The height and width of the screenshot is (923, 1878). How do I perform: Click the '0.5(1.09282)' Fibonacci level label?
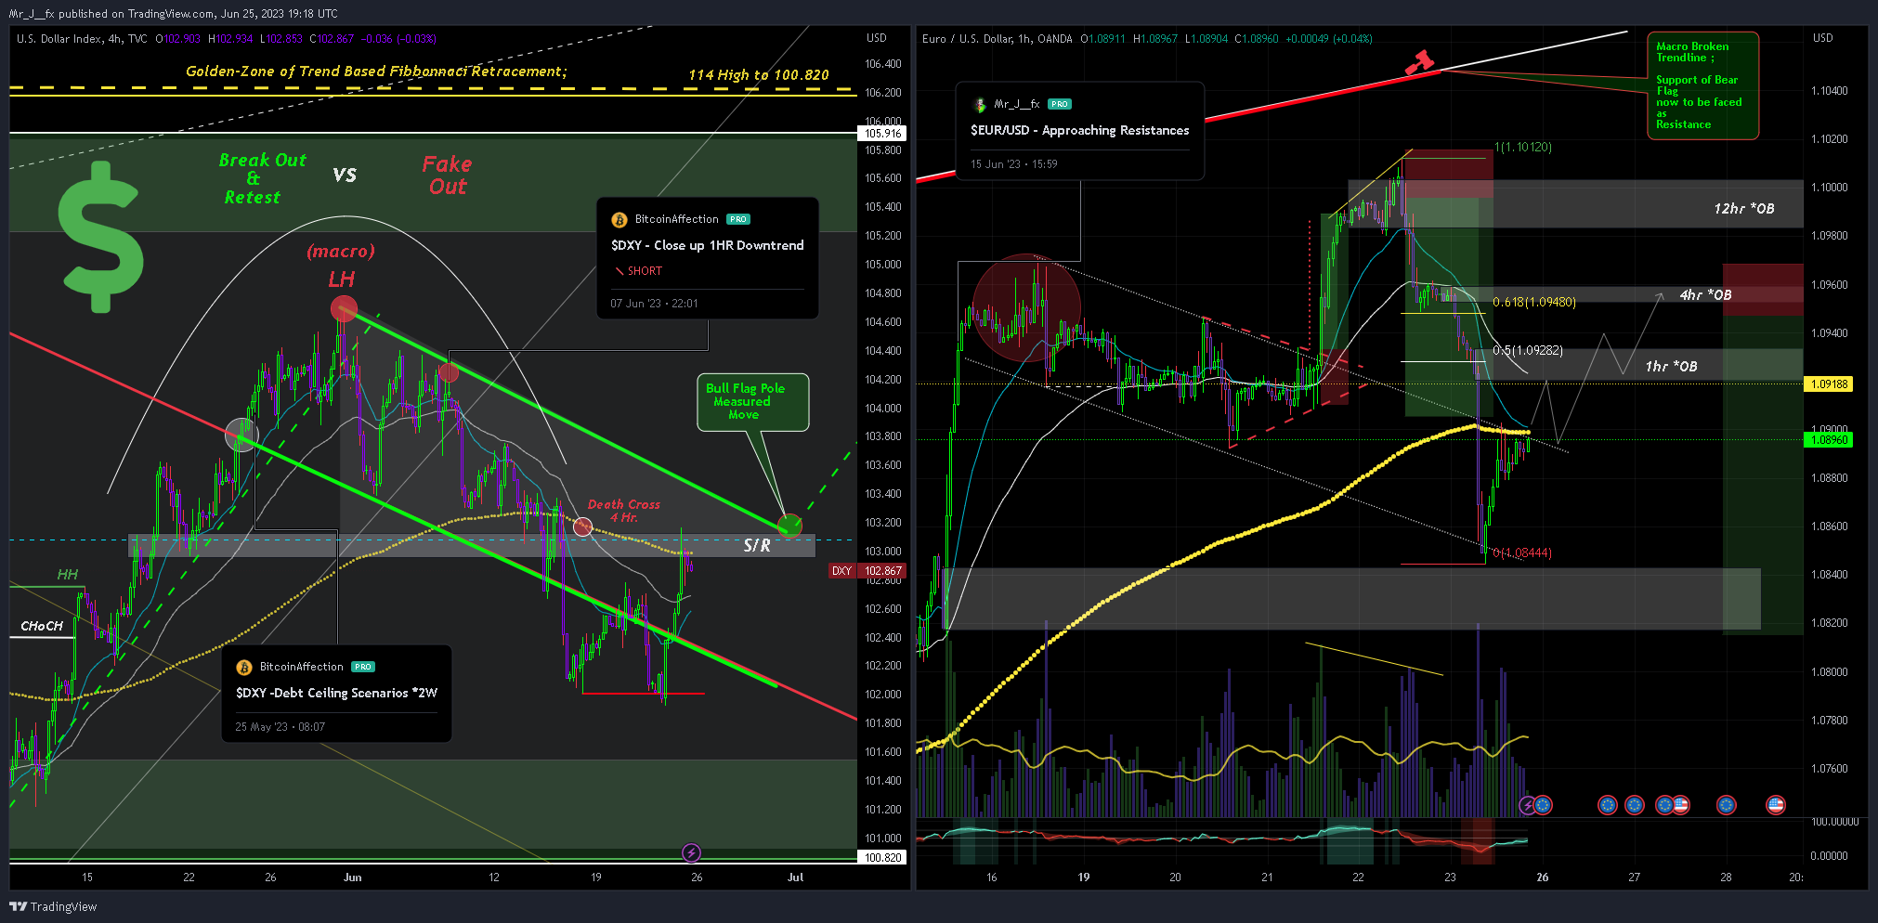[1528, 350]
